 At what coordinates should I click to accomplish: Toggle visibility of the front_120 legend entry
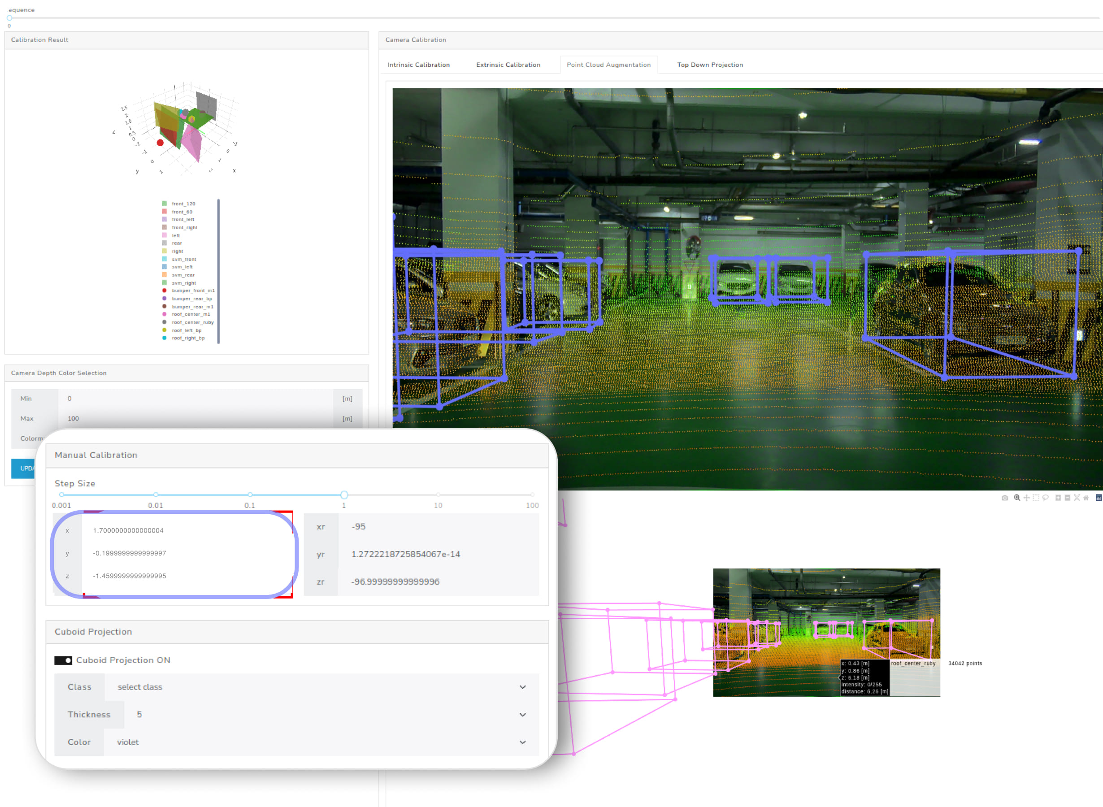(x=183, y=203)
